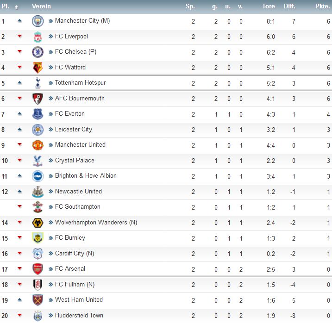Click the FC Chelsea club crest
332x323 pixels.
38,52
